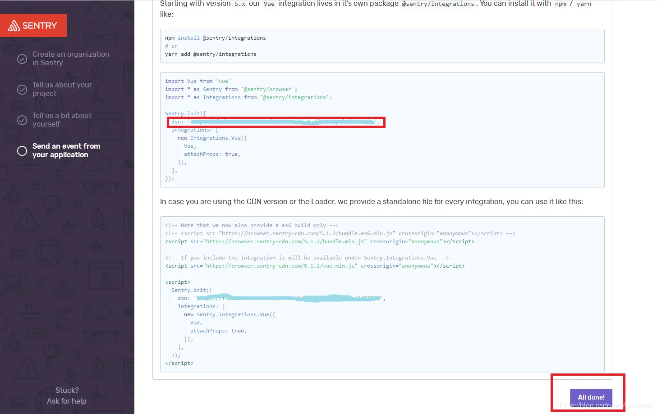657x414 pixels.
Task: Click the Sentry logo in sidebar
Action: point(33,25)
